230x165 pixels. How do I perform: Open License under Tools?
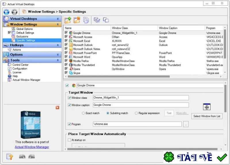17,72
